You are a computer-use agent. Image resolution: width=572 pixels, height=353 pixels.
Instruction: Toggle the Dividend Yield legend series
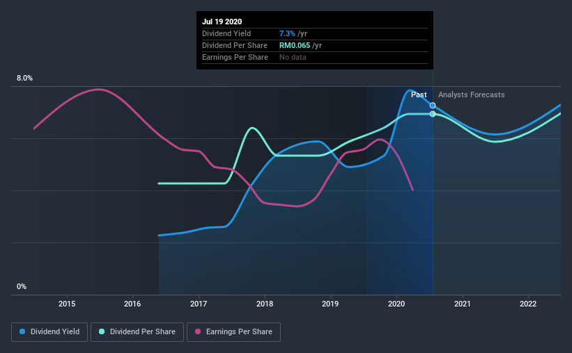point(49,332)
